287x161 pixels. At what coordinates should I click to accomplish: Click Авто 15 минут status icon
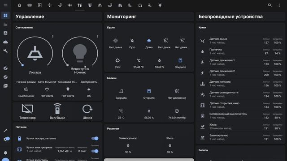(x=47, y=89)
